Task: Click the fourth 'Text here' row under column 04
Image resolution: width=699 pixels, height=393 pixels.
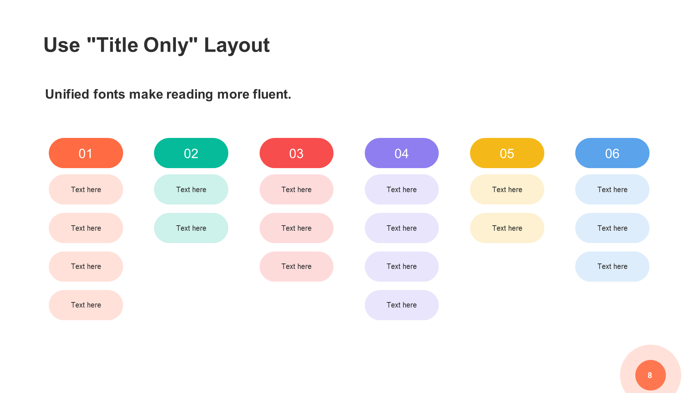Action: (x=401, y=304)
